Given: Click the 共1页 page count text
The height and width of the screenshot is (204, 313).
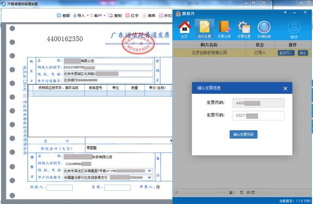Looking at the screenshot, I should 251,193.
